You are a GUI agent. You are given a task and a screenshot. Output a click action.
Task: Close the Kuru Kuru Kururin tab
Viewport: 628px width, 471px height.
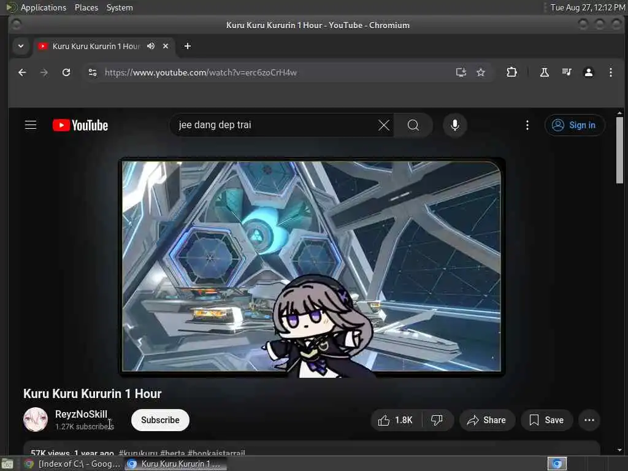coord(166,46)
